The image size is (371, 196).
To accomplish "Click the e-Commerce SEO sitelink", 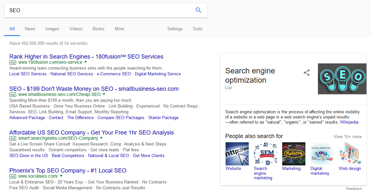I will [114, 74].
